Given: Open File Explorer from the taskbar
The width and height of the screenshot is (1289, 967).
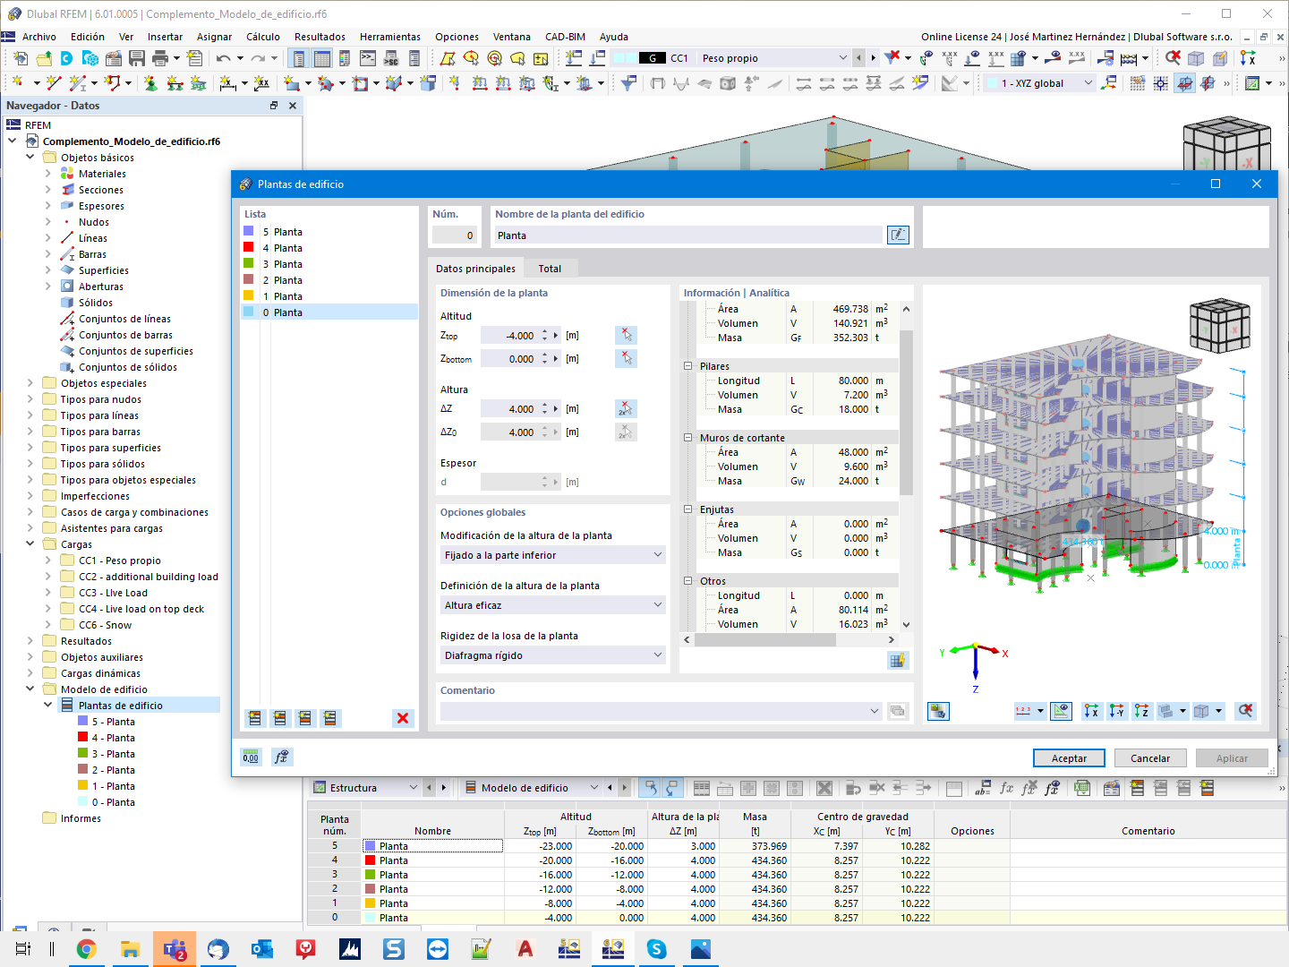Looking at the screenshot, I should [x=131, y=949].
